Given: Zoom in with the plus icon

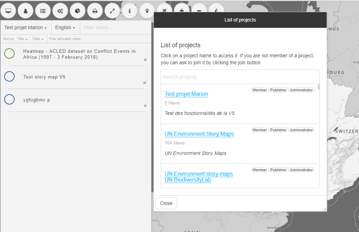Looking at the screenshot, I should click(182, 8).
